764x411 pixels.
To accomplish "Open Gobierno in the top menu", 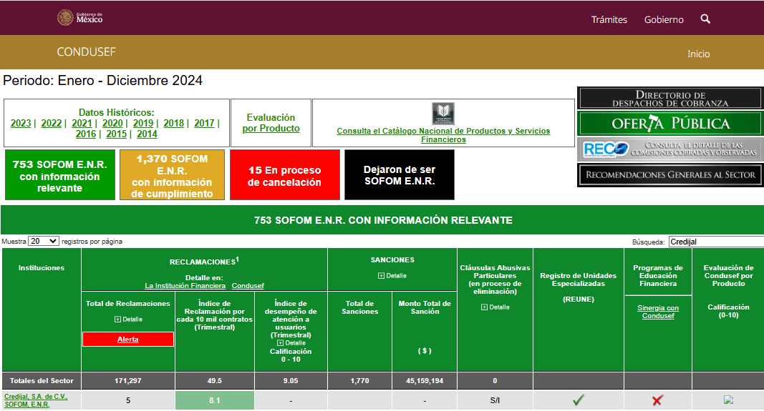I will [664, 19].
